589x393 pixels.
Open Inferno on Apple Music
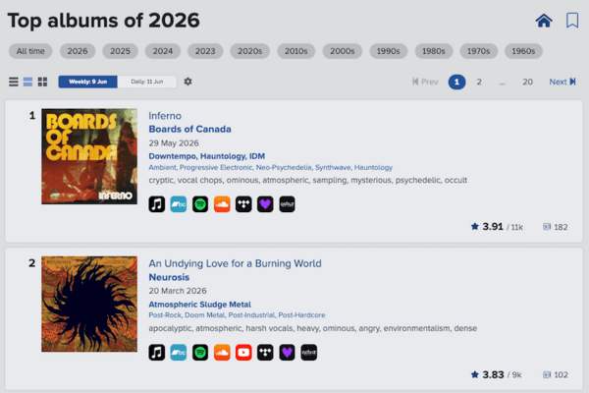click(x=157, y=204)
